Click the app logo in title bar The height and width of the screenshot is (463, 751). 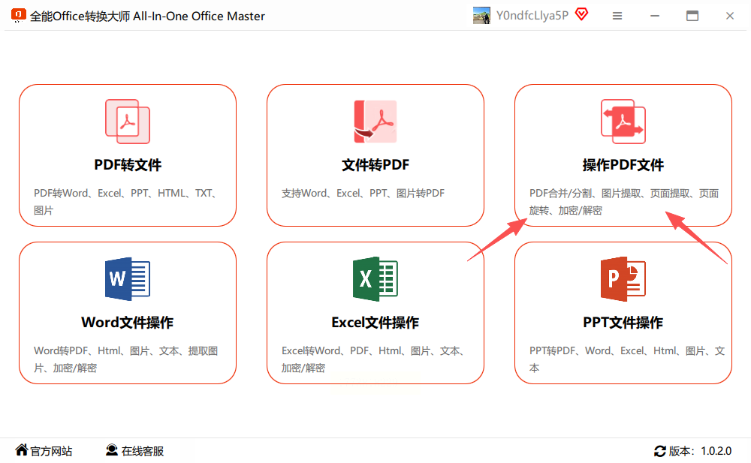coord(18,15)
